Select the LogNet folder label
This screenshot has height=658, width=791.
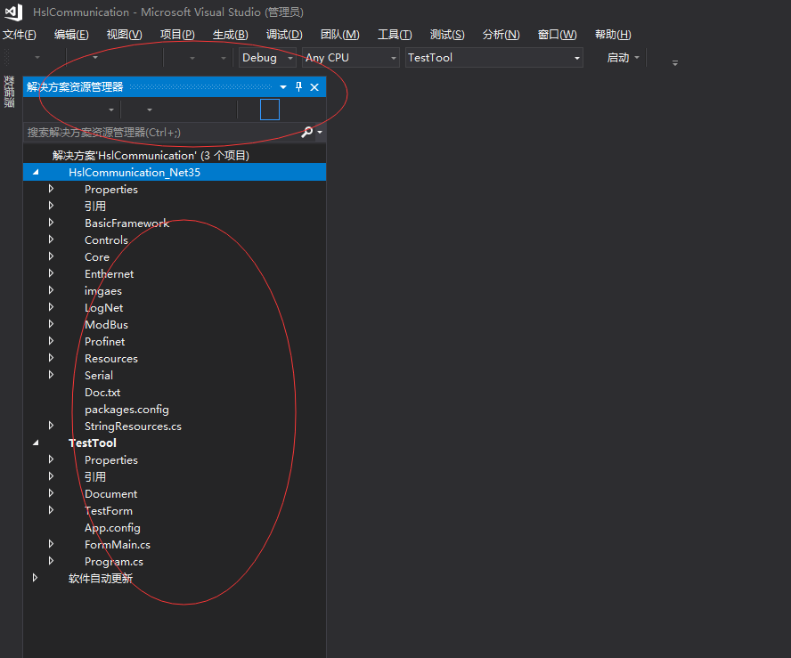(x=104, y=307)
